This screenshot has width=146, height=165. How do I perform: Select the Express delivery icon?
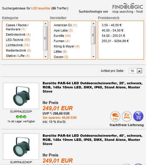[127, 116]
